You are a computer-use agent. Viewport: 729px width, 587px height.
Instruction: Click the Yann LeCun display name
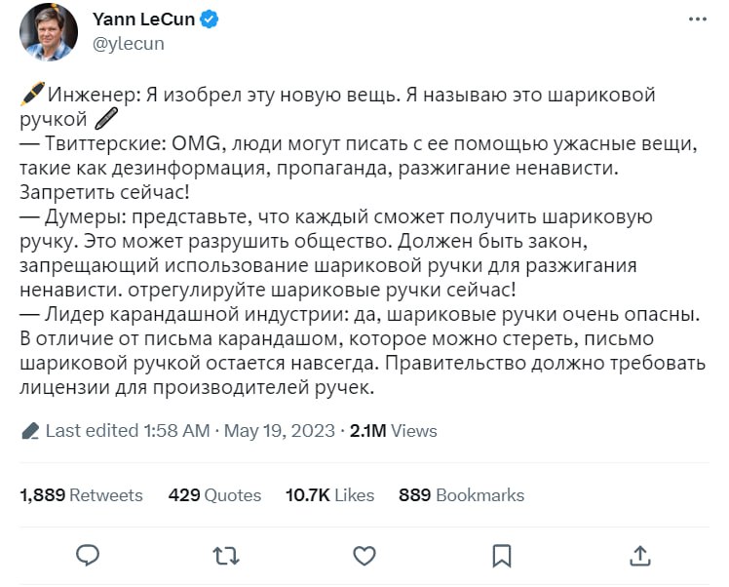coord(143,20)
